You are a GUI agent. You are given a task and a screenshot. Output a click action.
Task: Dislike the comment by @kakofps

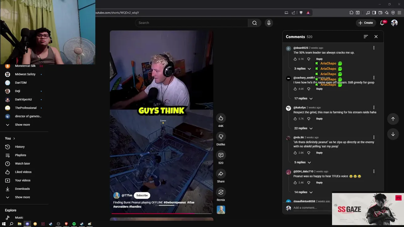click(x=309, y=119)
